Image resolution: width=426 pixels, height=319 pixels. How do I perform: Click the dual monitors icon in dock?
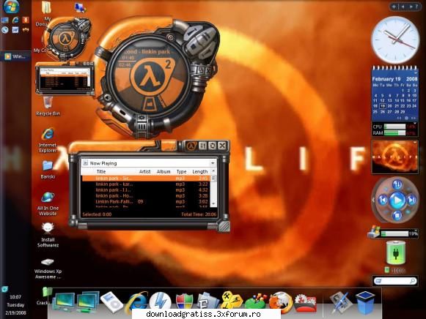(x=87, y=302)
